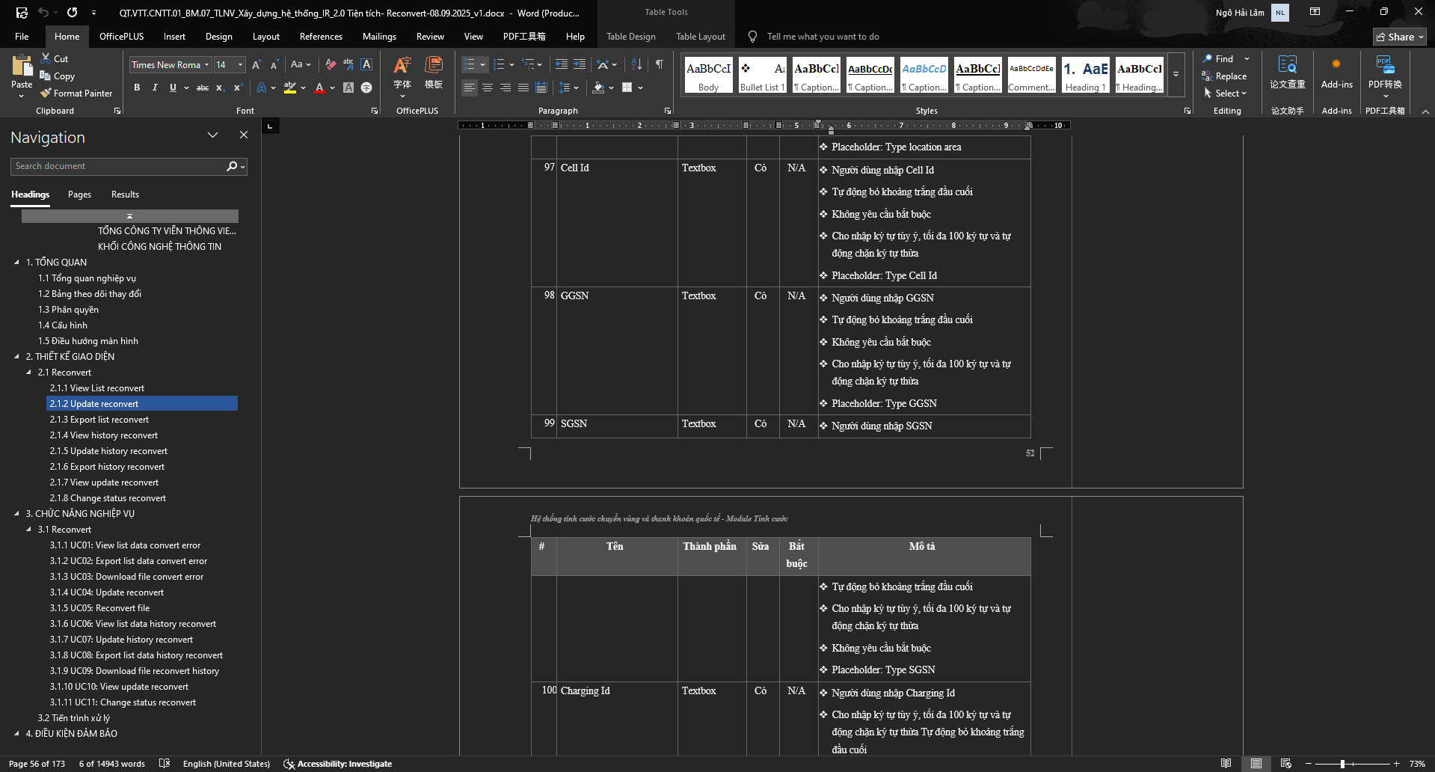Click the Clear All Formatting icon

pyautogui.click(x=331, y=64)
